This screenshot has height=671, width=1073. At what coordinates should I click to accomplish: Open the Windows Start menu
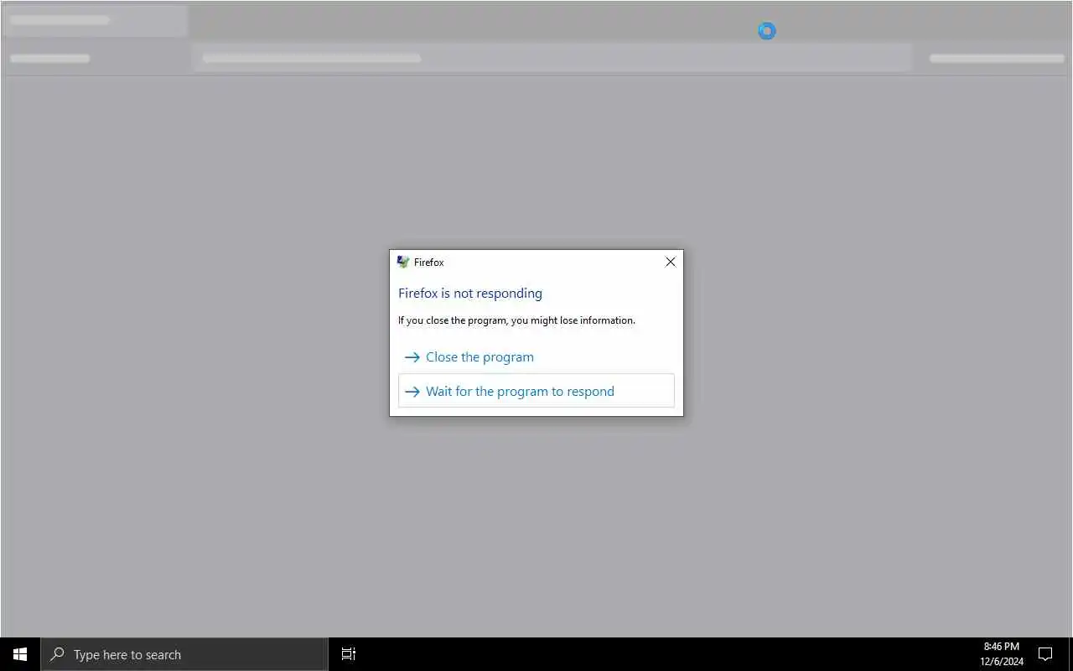[x=20, y=654]
